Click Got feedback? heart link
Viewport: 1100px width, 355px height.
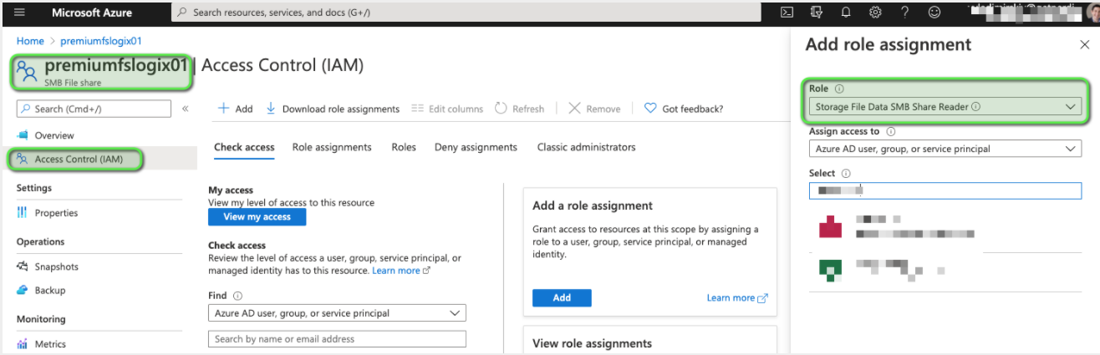pos(684,109)
